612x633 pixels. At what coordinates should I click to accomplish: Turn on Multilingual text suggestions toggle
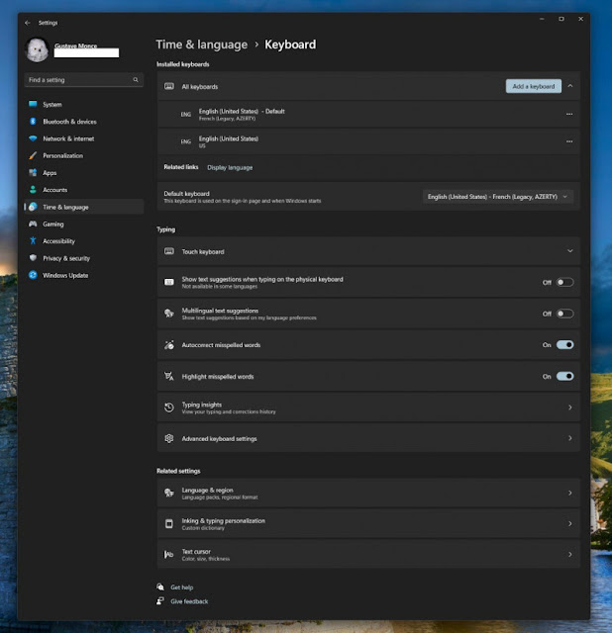(564, 314)
